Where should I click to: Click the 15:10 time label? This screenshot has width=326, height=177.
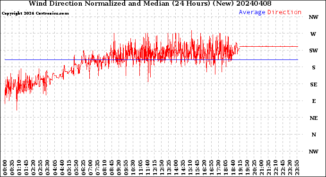point(190,168)
